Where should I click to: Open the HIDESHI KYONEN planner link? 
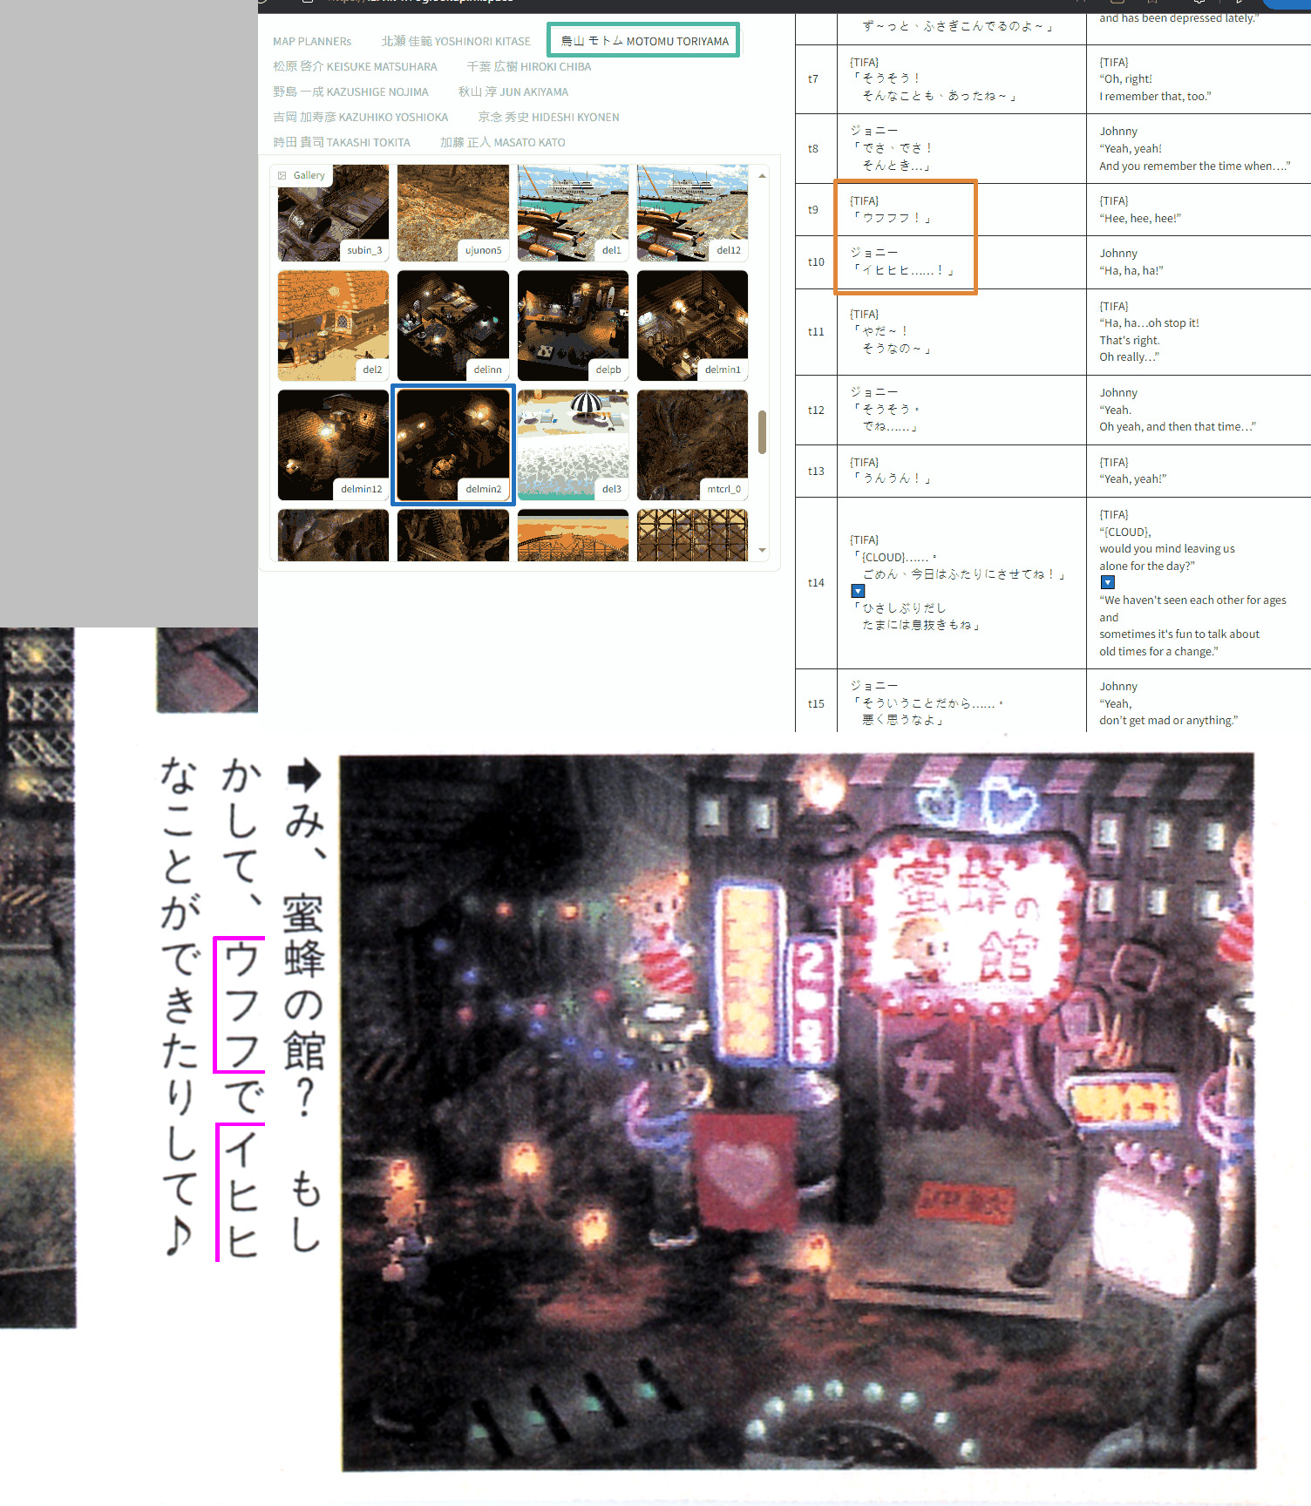(x=549, y=117)
